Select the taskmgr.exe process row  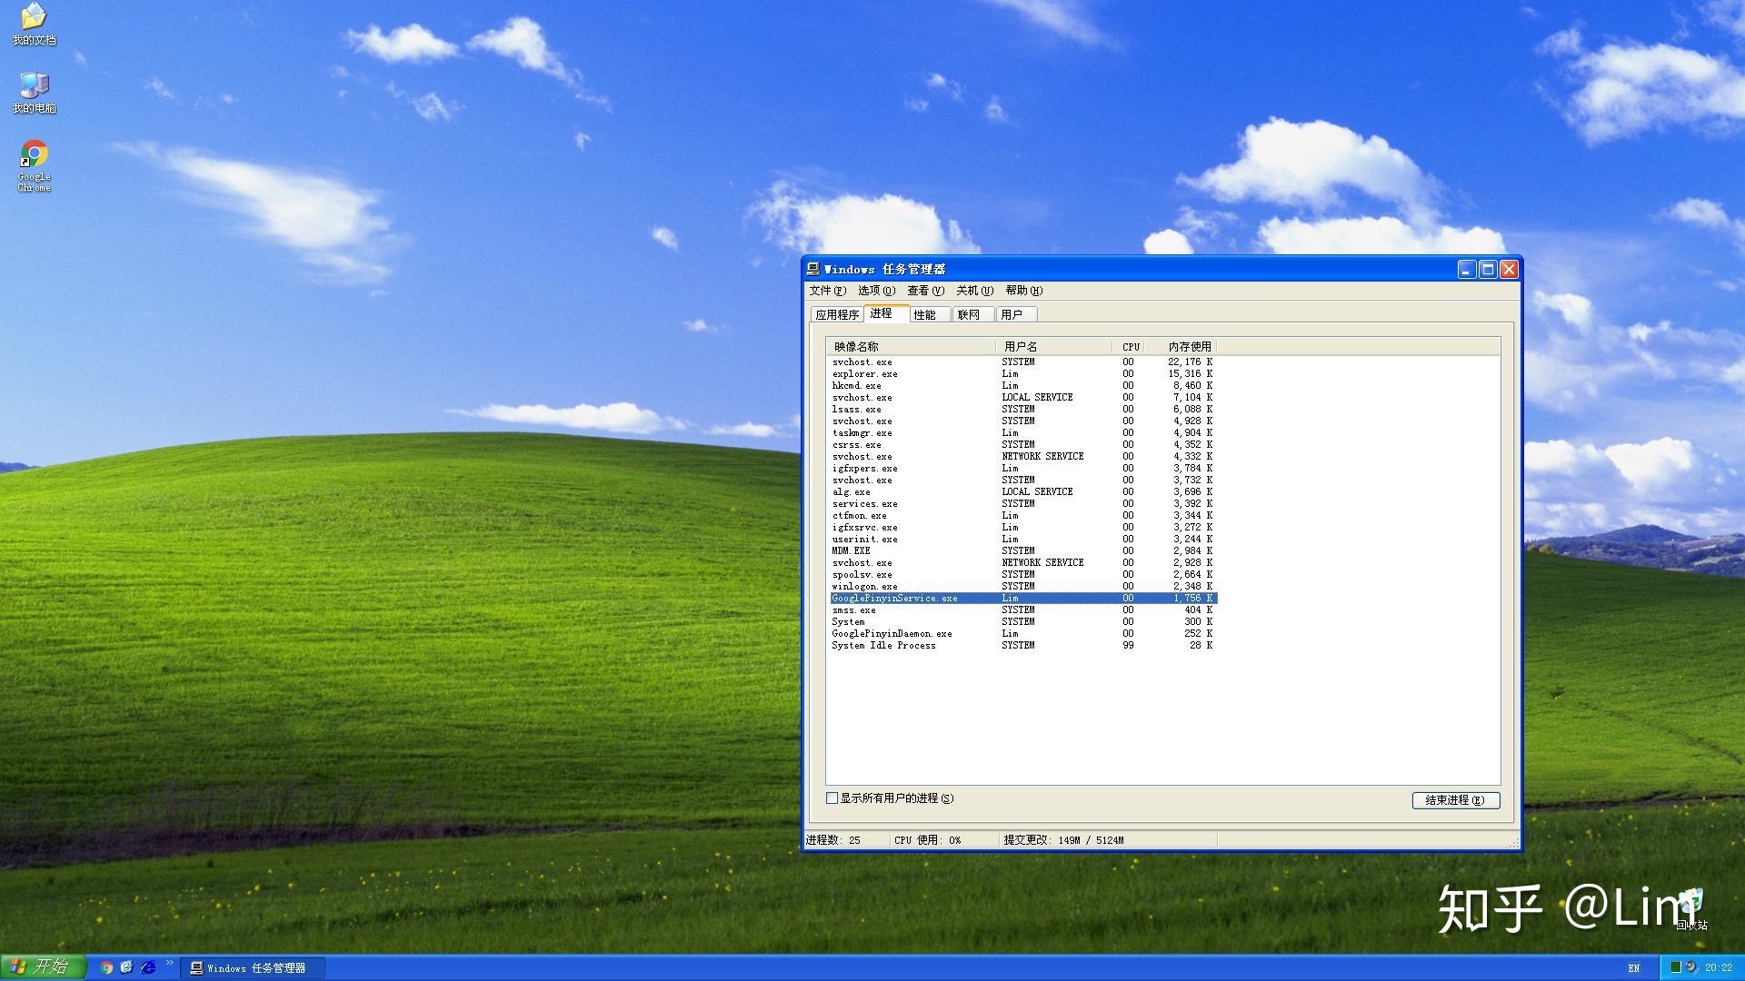1022,433
